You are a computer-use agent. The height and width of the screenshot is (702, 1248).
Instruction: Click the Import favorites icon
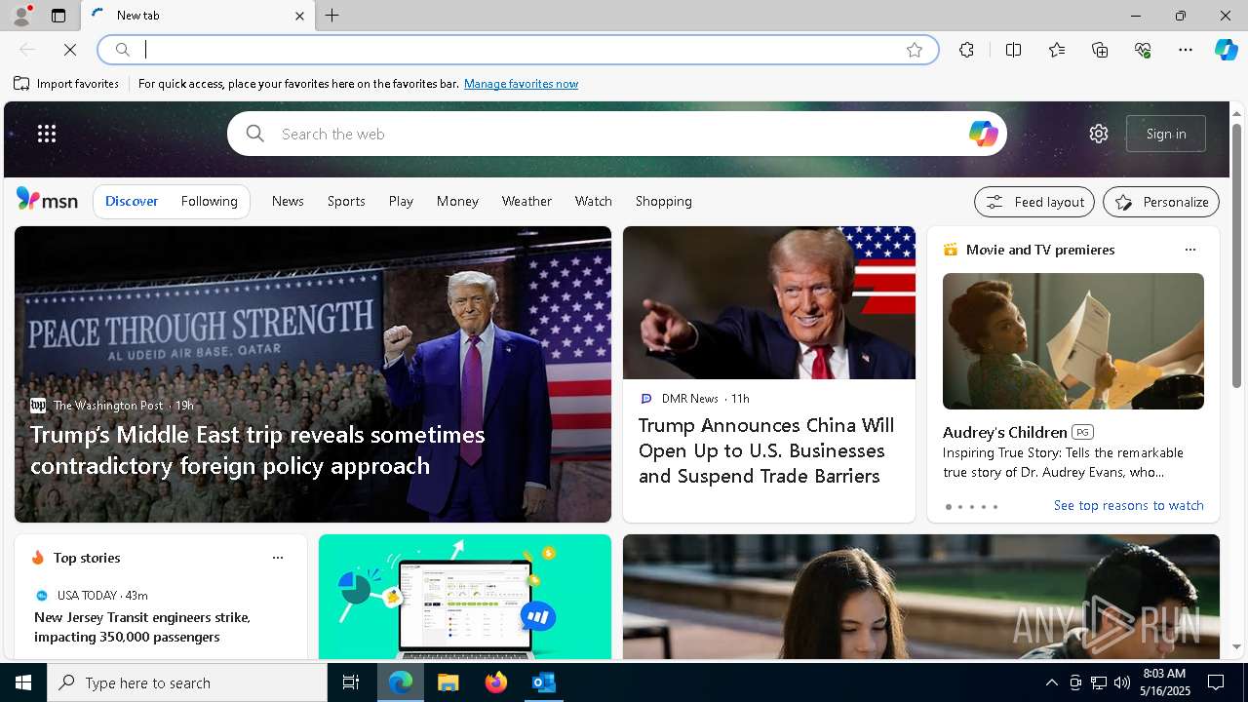coord(21,84)
